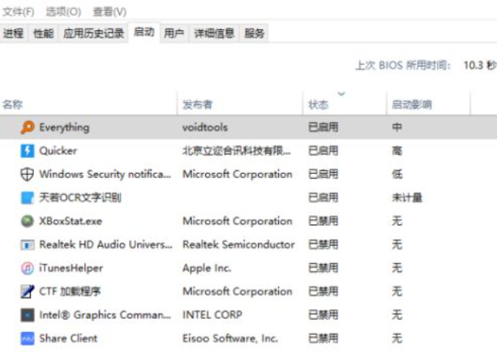
Task: Click the 高 impact value for Quicker
Action: pyautogui.click(x=397, y=151)
